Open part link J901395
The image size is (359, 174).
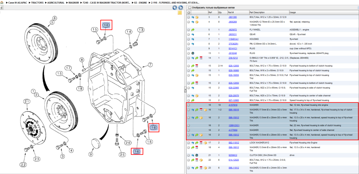tap(232, 17)
